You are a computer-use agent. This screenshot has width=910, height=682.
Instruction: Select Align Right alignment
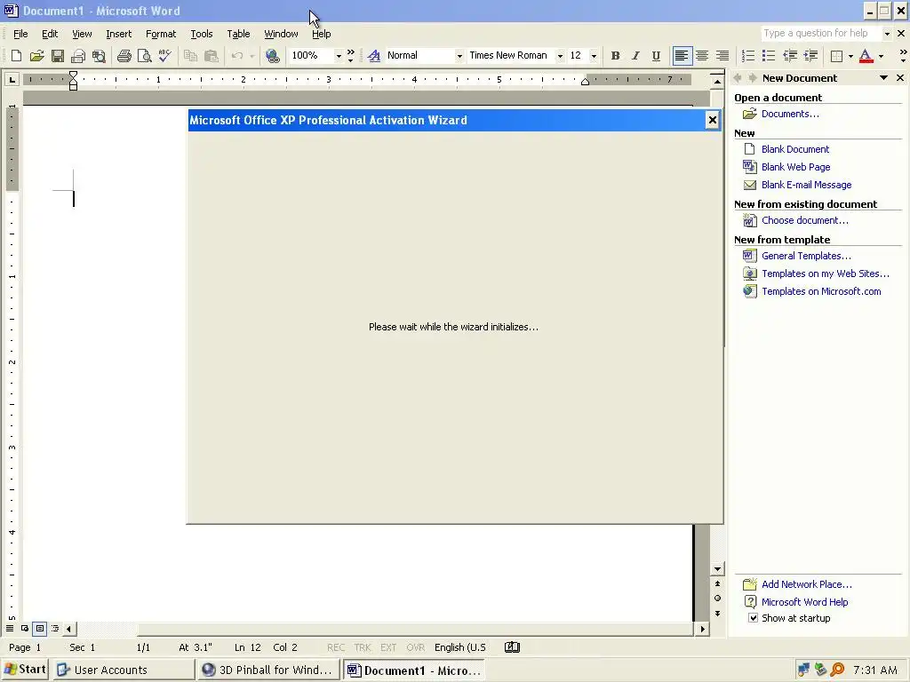(722, 56)
